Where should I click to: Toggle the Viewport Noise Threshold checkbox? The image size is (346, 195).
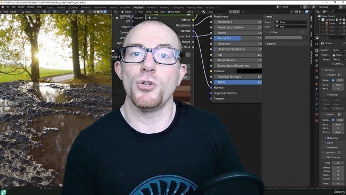[333, 80]
